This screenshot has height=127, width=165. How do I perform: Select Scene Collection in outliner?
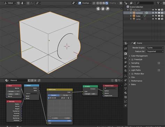(136, 7)
